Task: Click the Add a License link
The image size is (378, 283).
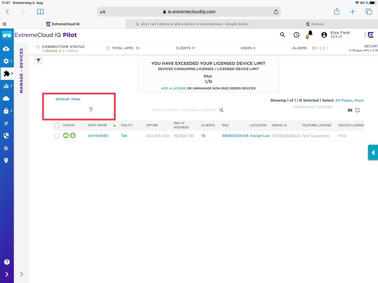Action: 173,88
